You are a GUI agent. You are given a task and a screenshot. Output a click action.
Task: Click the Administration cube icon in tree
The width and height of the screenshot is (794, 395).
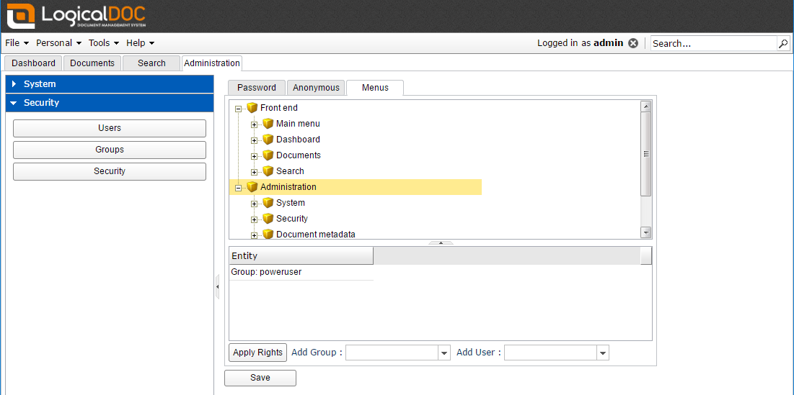[252, 187]
